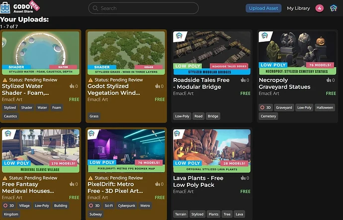
Task: Select the Building tag
Action: (x=61, y=206)
